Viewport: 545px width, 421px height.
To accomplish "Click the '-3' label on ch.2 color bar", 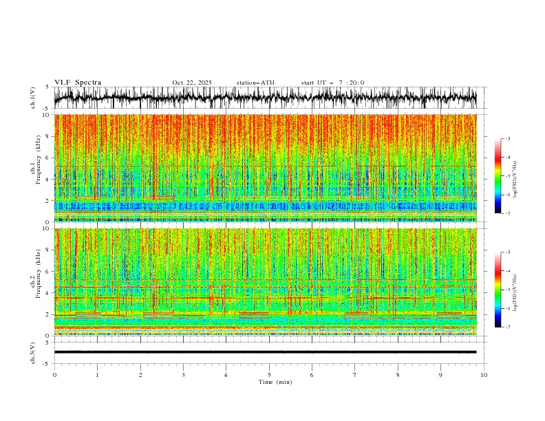I will tap(508, 252).
